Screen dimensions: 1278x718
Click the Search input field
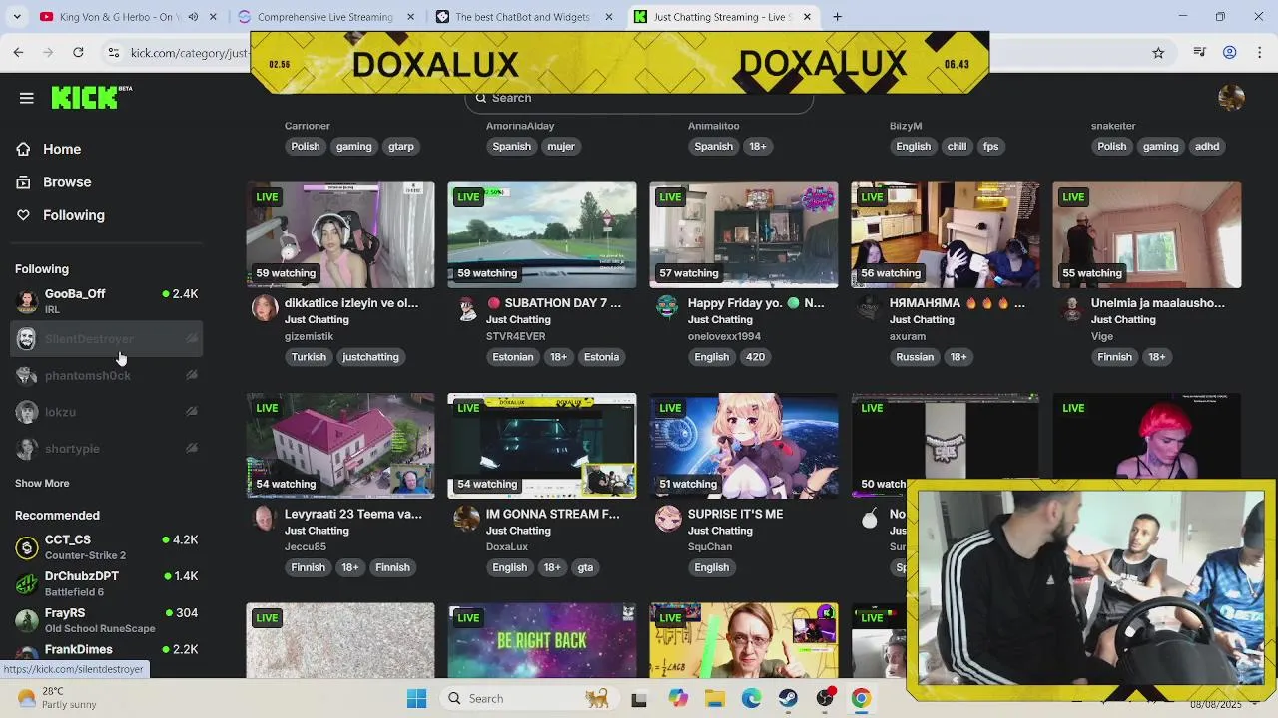coord(639,98)
